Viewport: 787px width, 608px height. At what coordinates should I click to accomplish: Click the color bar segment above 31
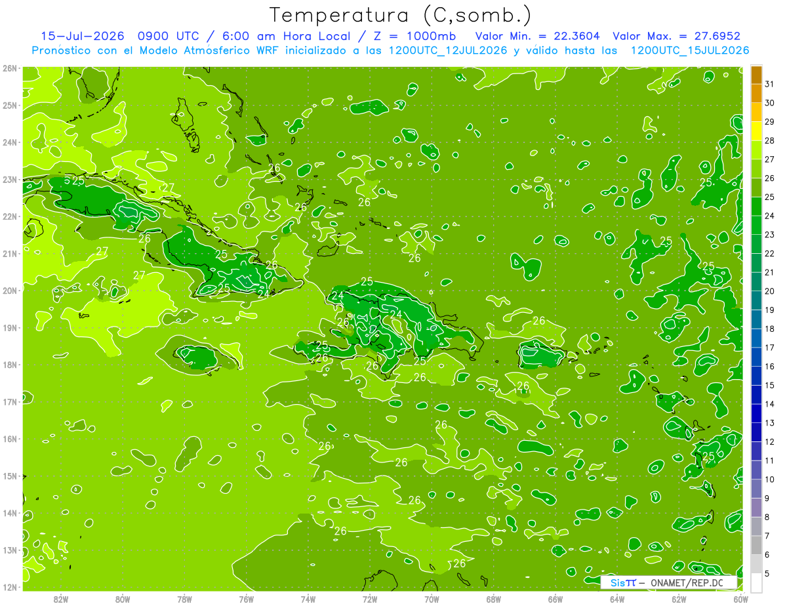[x=756, y=75]
